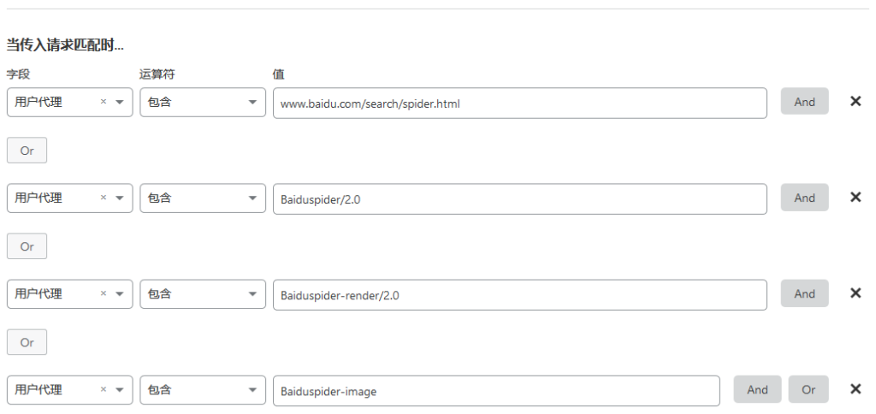Open operator 包含 dropdown in first row
This screenshot has width=876, height=414.
(203, 103)
